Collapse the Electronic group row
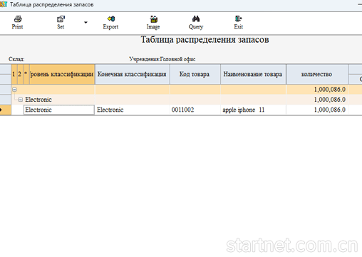 point(21,100)
